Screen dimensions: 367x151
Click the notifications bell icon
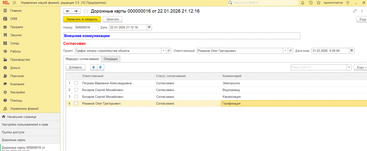(302, 3)
